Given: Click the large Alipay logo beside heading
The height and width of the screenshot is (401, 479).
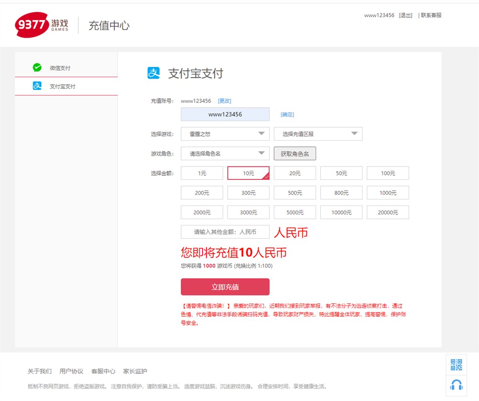Looking at the screenshot, I should pos(153,73).
